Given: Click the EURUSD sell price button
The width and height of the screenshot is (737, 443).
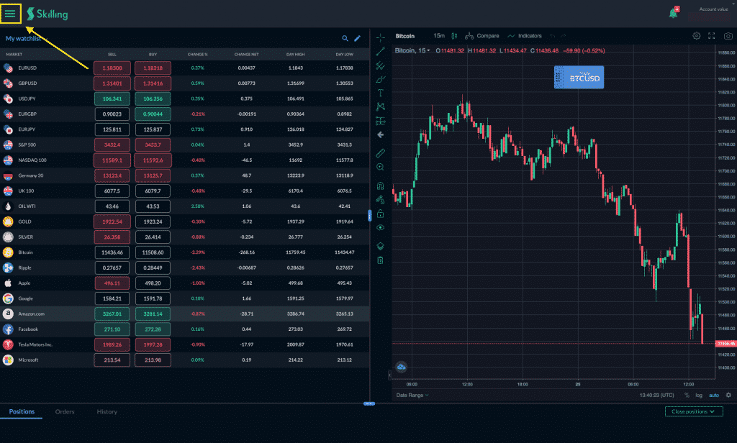Looking at the screenshot, I should [x=112, y=68].
